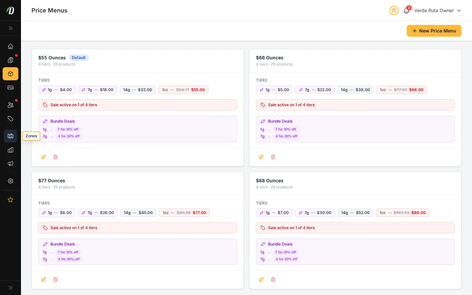Open the notifications bell icon
Viewport: 472px width, 295px height.
[x=406, y=10]
